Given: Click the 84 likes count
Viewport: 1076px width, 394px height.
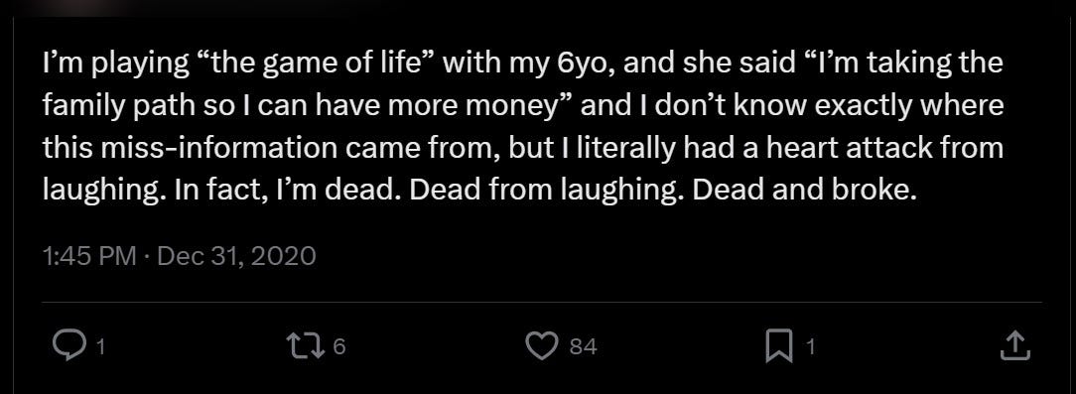Looking at the screenshot, I should 583,347.
